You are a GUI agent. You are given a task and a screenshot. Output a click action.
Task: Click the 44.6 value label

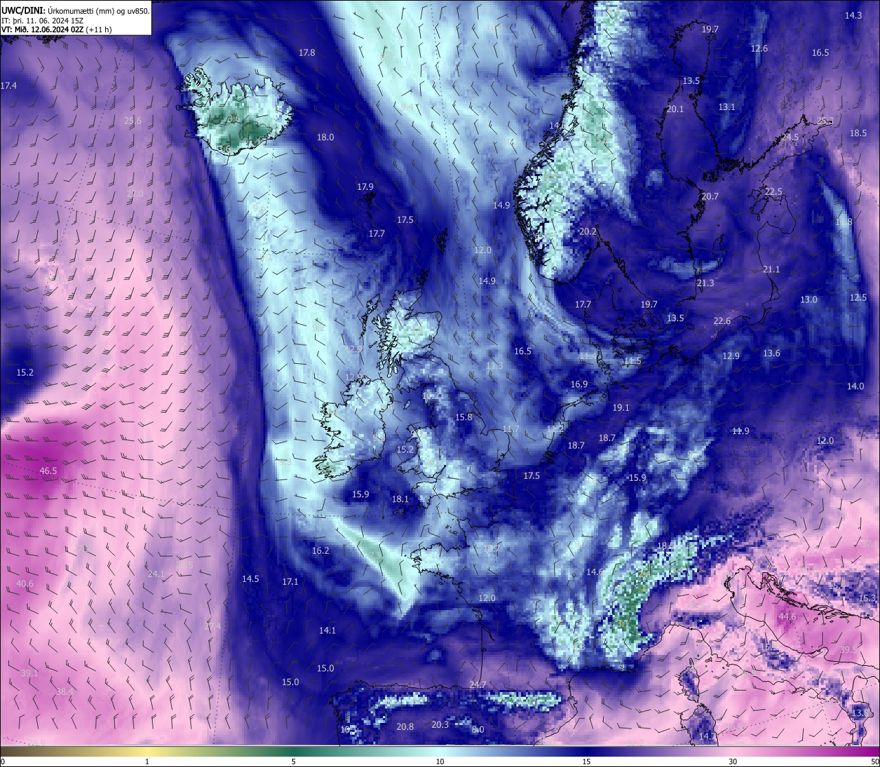(787, 617)
